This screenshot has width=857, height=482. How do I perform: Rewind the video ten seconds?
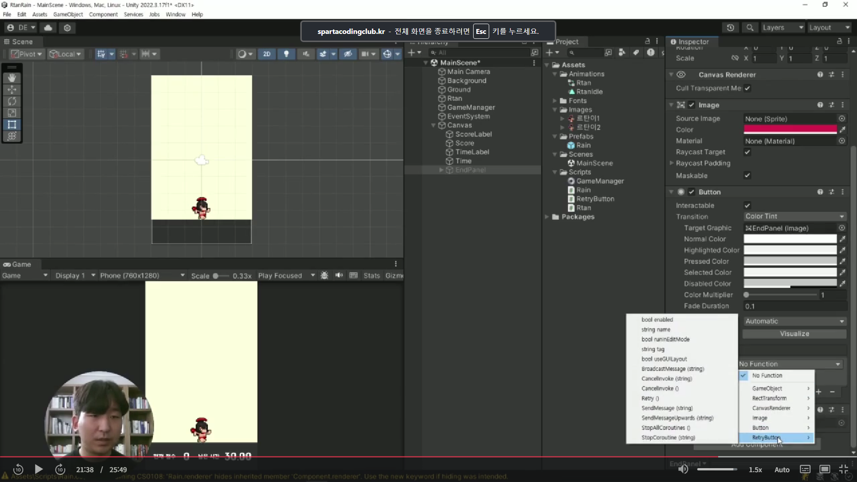click(x=18, y=470)
